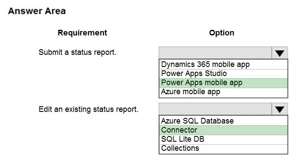The width and height of the screenshot is (307, 165).
Task: Click the 'Requirement' column heading
Action: tap(82, 33)
